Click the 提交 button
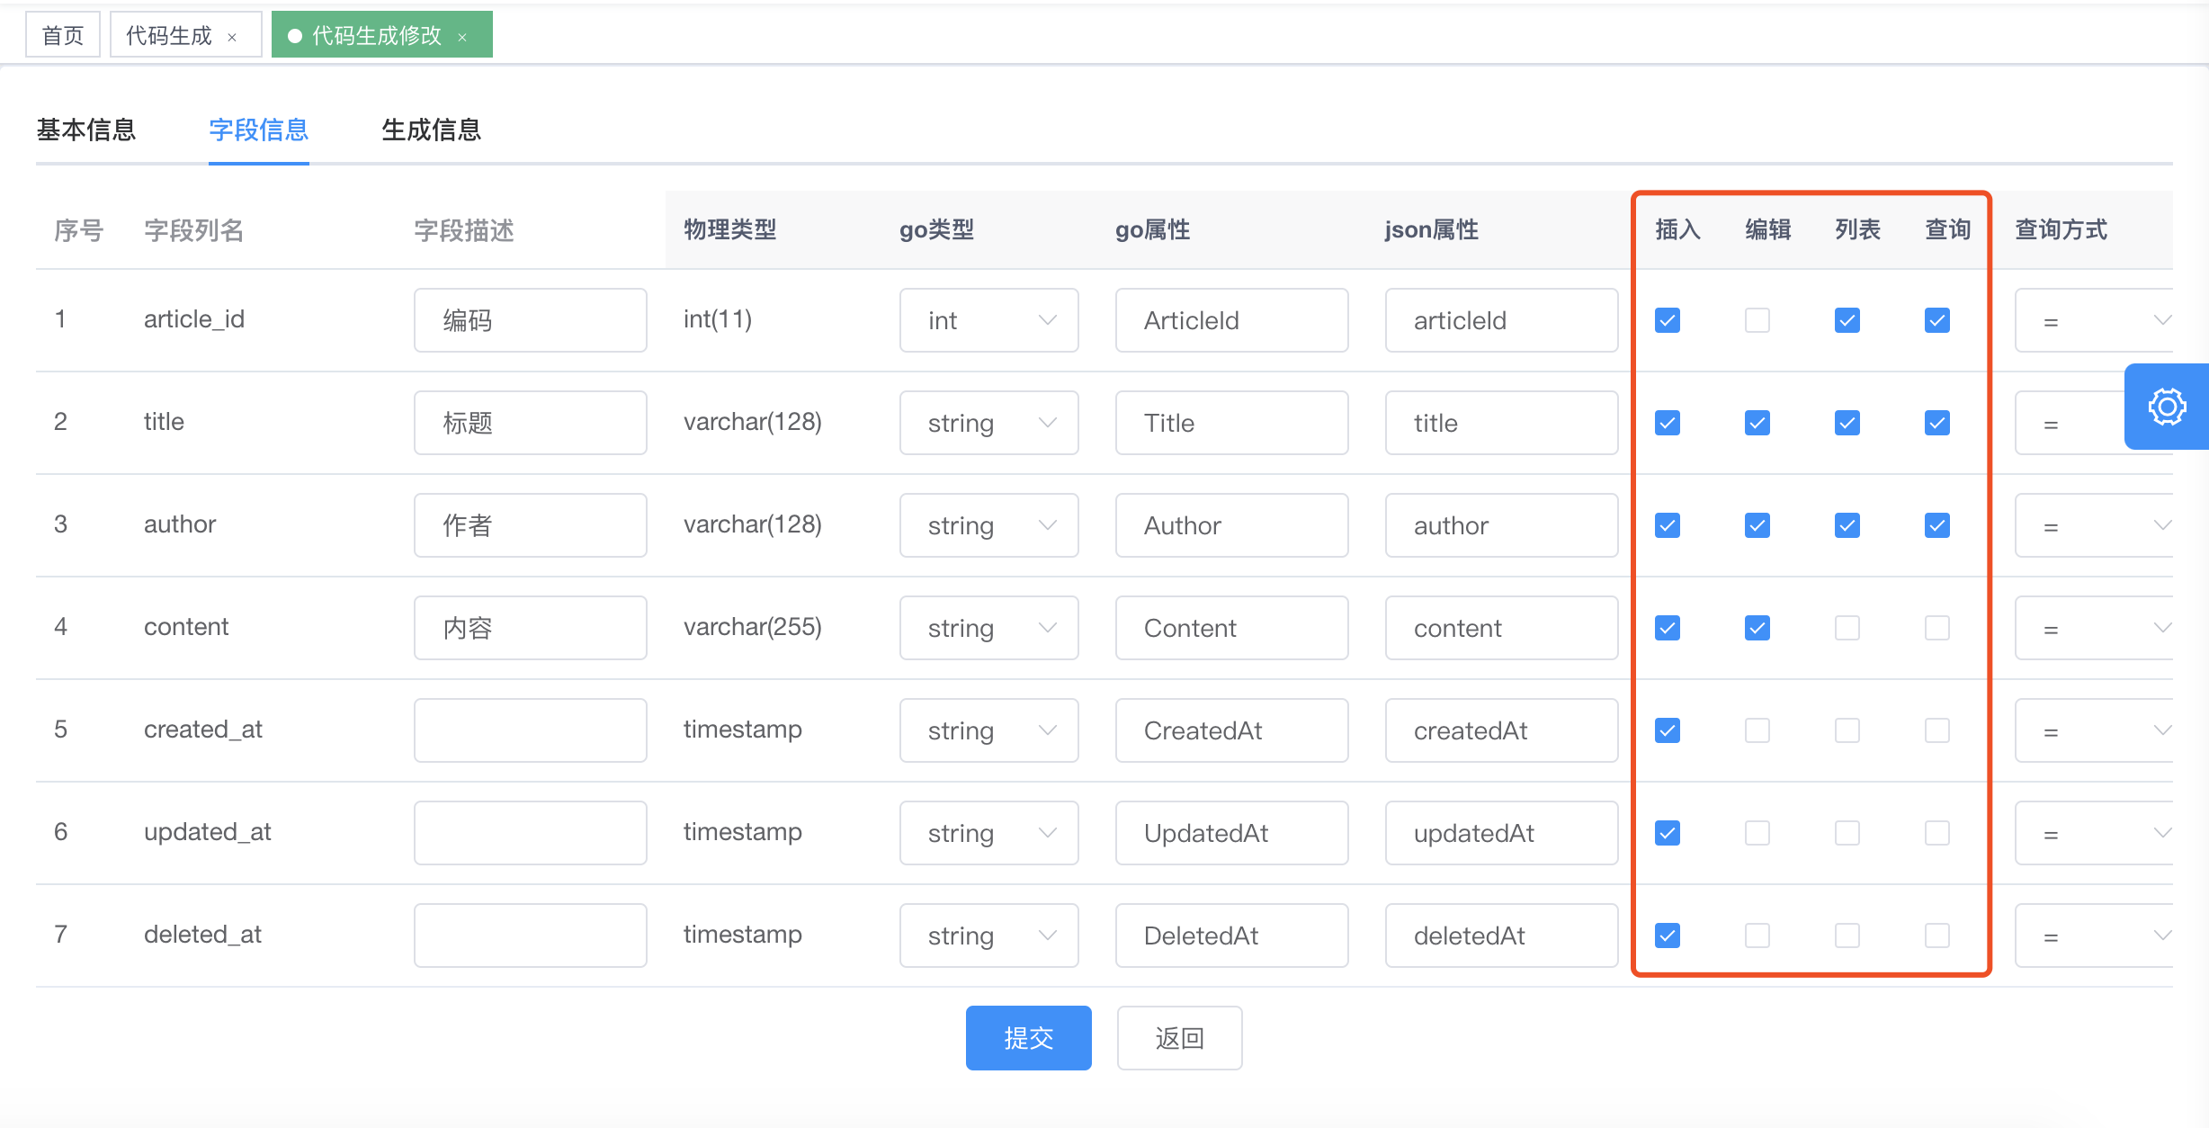2209x1128 pixels. click(1029, 1038)
